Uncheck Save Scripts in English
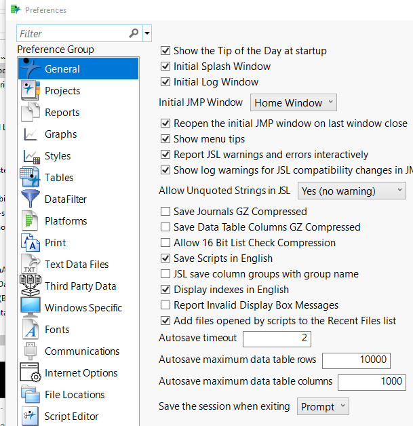 pyautogui.click(x=165, y=258)
